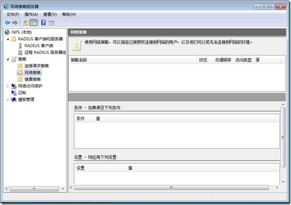
Task: Click right arrow of tree pane scrollbar
Action: pyautogui.click(x=63, y=189)
